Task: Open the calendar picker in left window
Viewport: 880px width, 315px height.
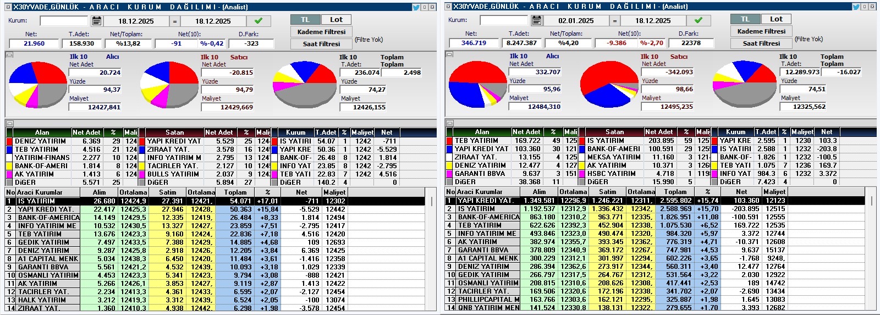Action: pos(96,21)
